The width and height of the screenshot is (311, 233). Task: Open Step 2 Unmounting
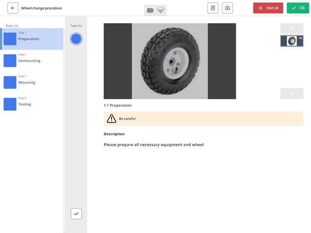[x=32, y=61]
